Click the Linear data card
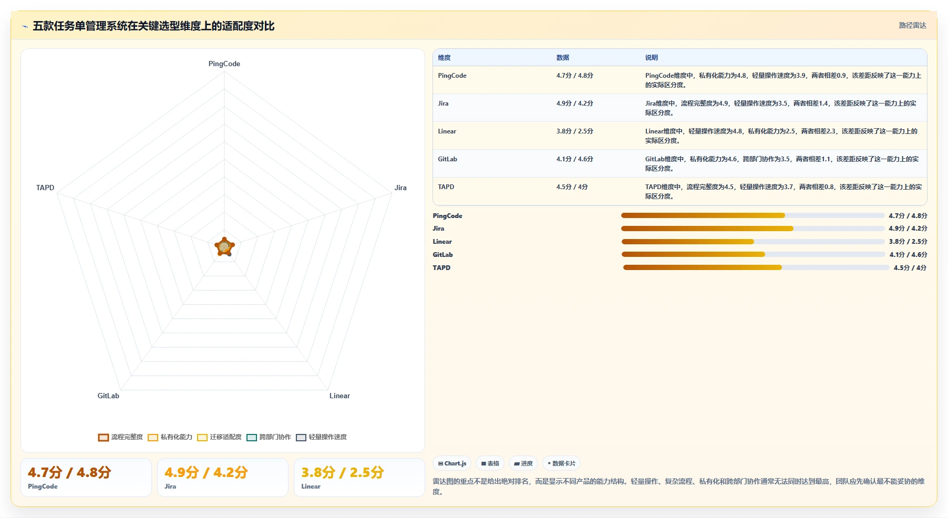The width and height of the screenshot is (948, 518). [x=359, y=478]
